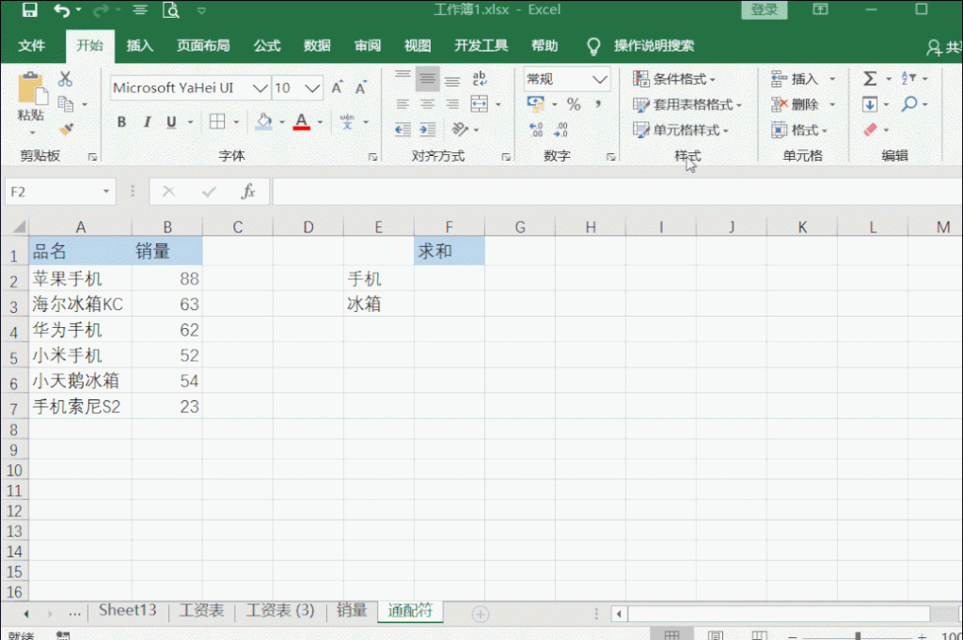Decrease decimal places
The height and width of the screenshot is (640, 963).
[x=560, y=130]
